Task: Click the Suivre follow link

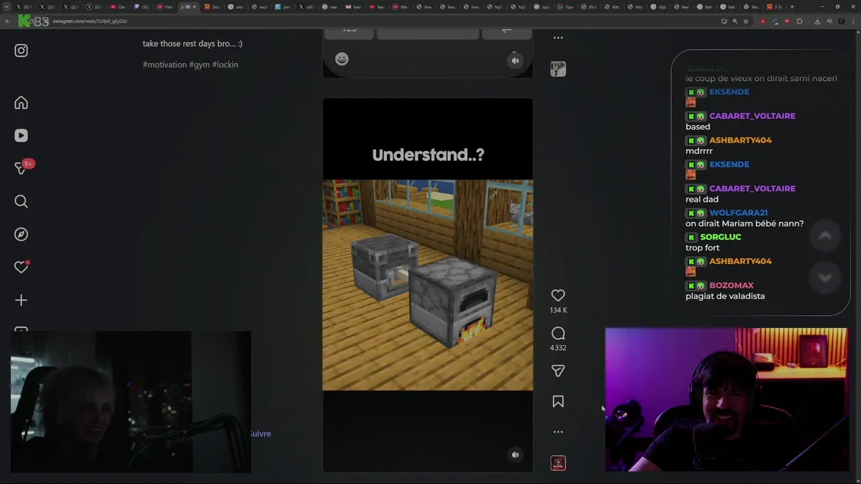Action: 260,434
